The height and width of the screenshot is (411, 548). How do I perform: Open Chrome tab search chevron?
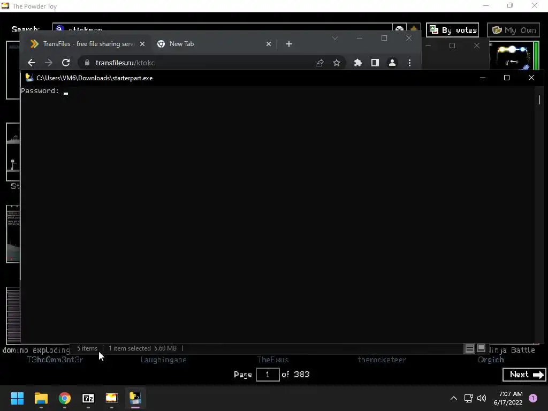(335, 38)
